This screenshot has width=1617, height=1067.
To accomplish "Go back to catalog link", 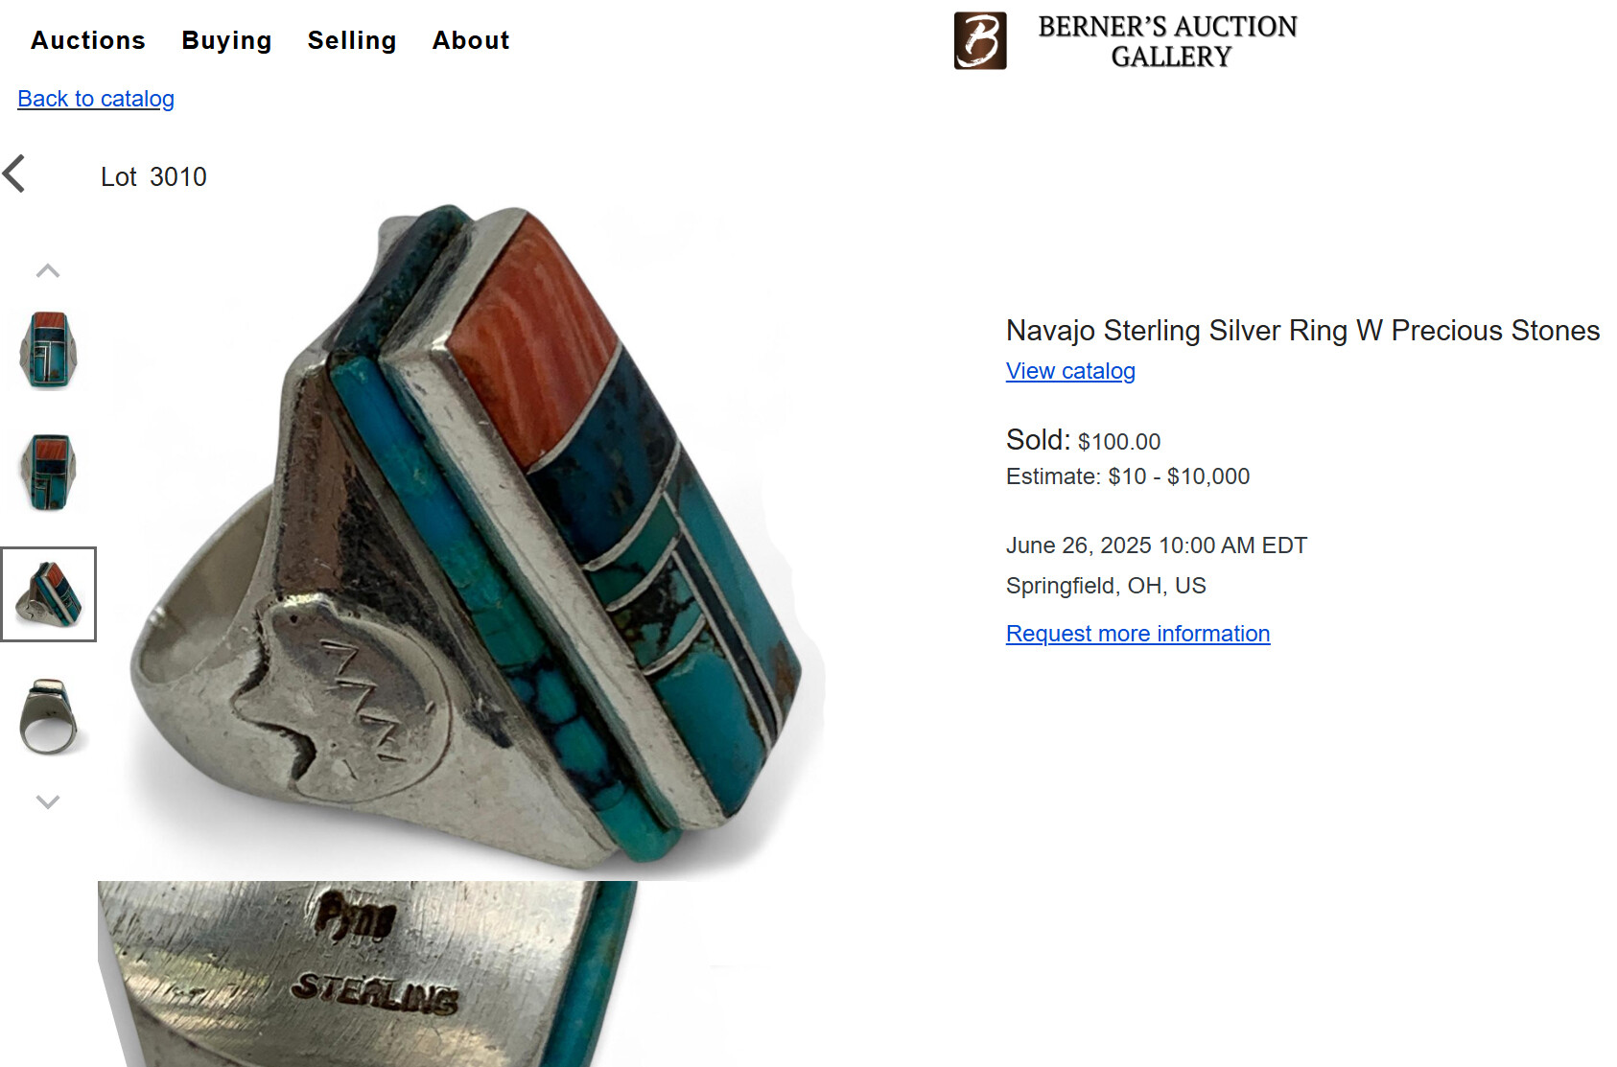I will [96, 99].
